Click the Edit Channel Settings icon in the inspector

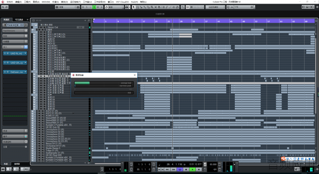coord(26,25)
